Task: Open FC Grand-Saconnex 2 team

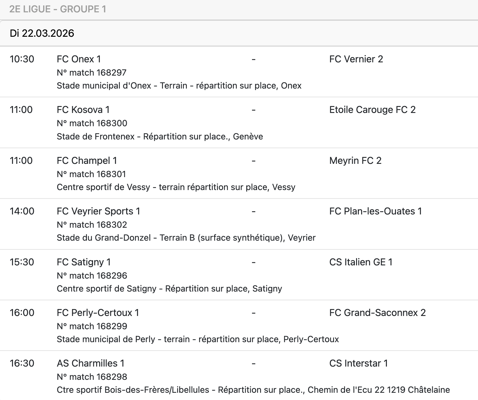Action: pyautogui.click(x=377, y=313)
